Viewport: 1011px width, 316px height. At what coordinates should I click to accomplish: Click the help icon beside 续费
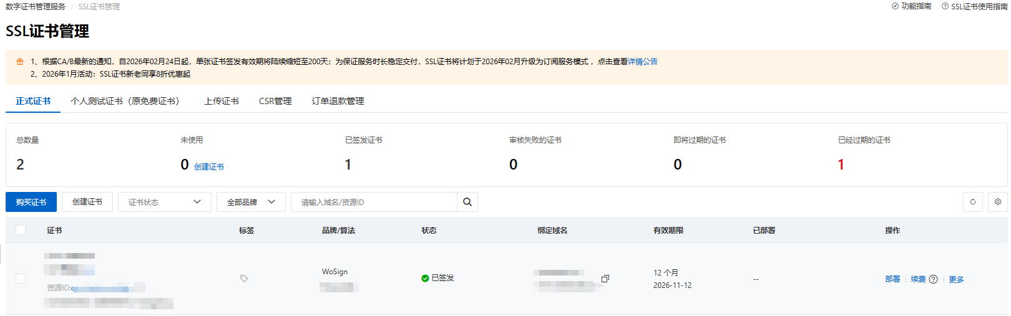933,279
